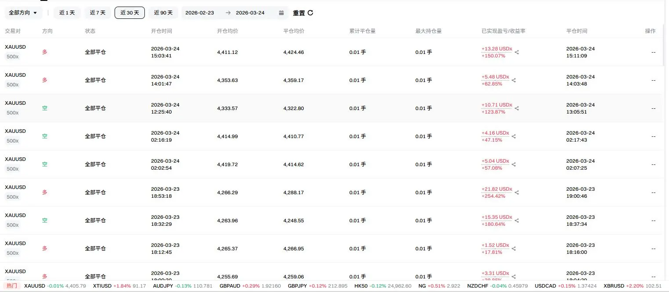669x292 pixels.
Task: Click the 累计平仓量 column header
Action: [362, 31]
